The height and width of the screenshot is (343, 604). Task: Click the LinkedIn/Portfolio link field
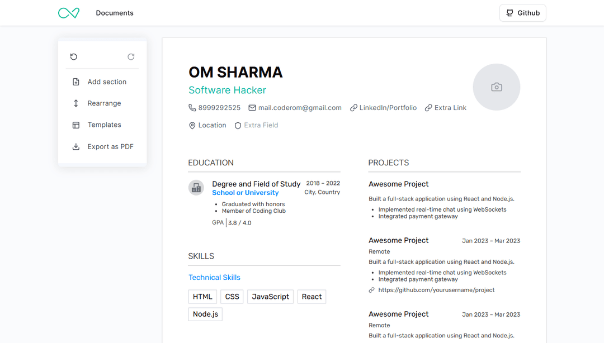(x=388, y=108)
